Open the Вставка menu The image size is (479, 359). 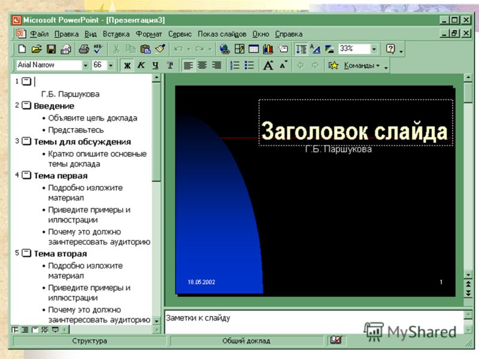pos(116,34)
